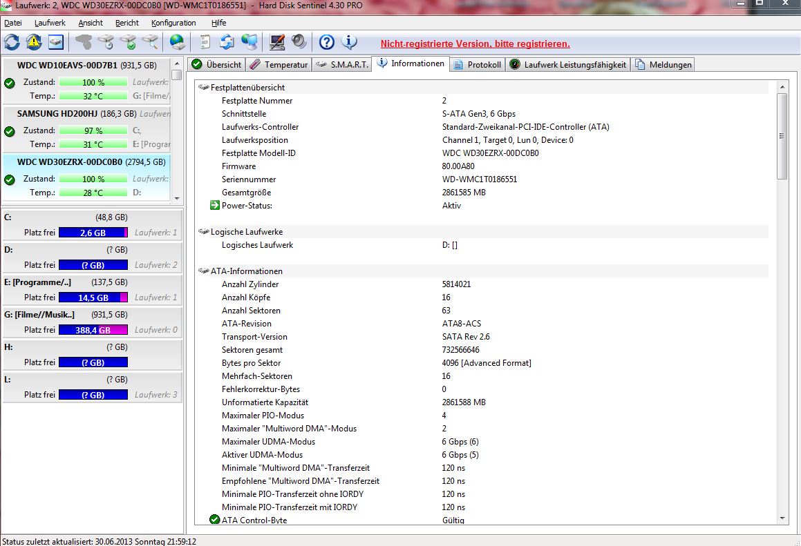This screenshot has height=546, width=801.
Task: Click the serial number value WD-WMC1T0186551
Action: click(x=479, y=179)
